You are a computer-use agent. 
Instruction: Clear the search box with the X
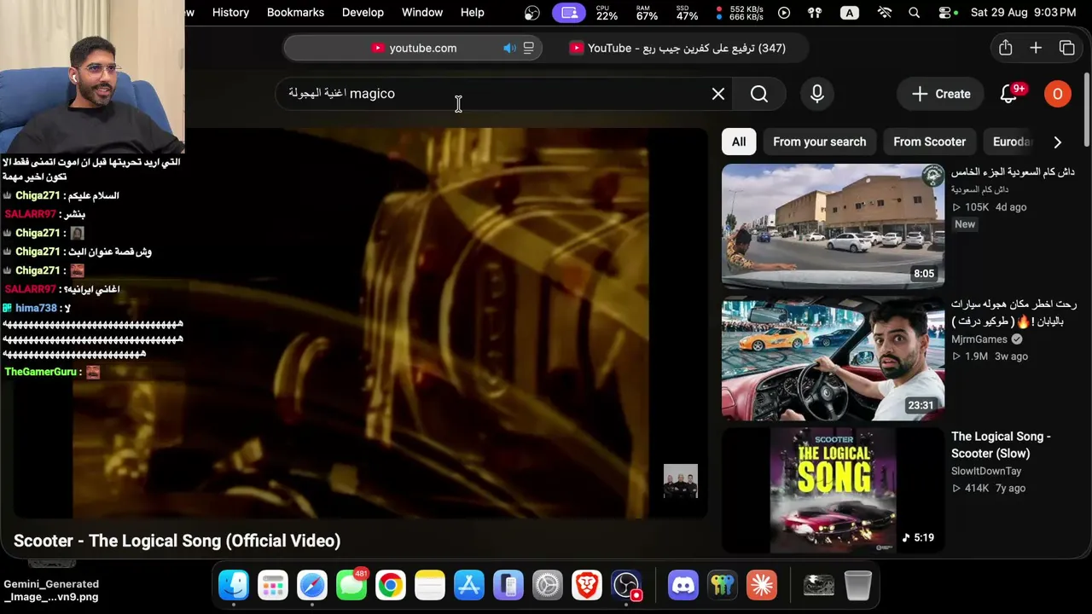(718, 94)
